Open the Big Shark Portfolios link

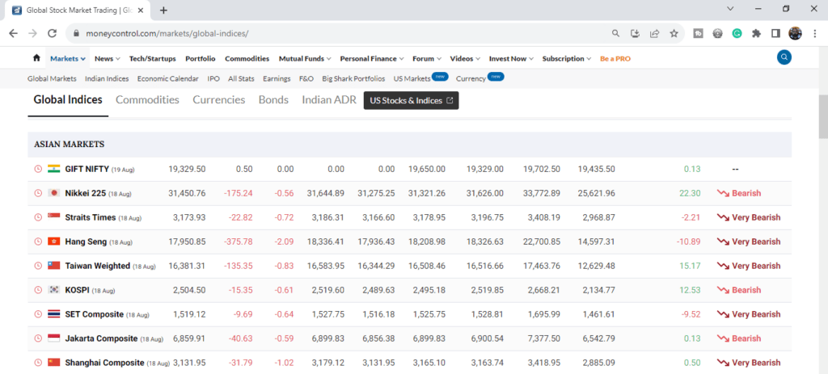pos(353,78)
